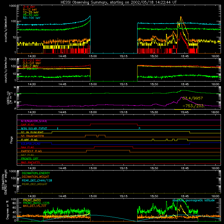Click the REAR_DEC_CHAN/128 legend entry
This screenshot has height=224, width=224.
point(37,180)
